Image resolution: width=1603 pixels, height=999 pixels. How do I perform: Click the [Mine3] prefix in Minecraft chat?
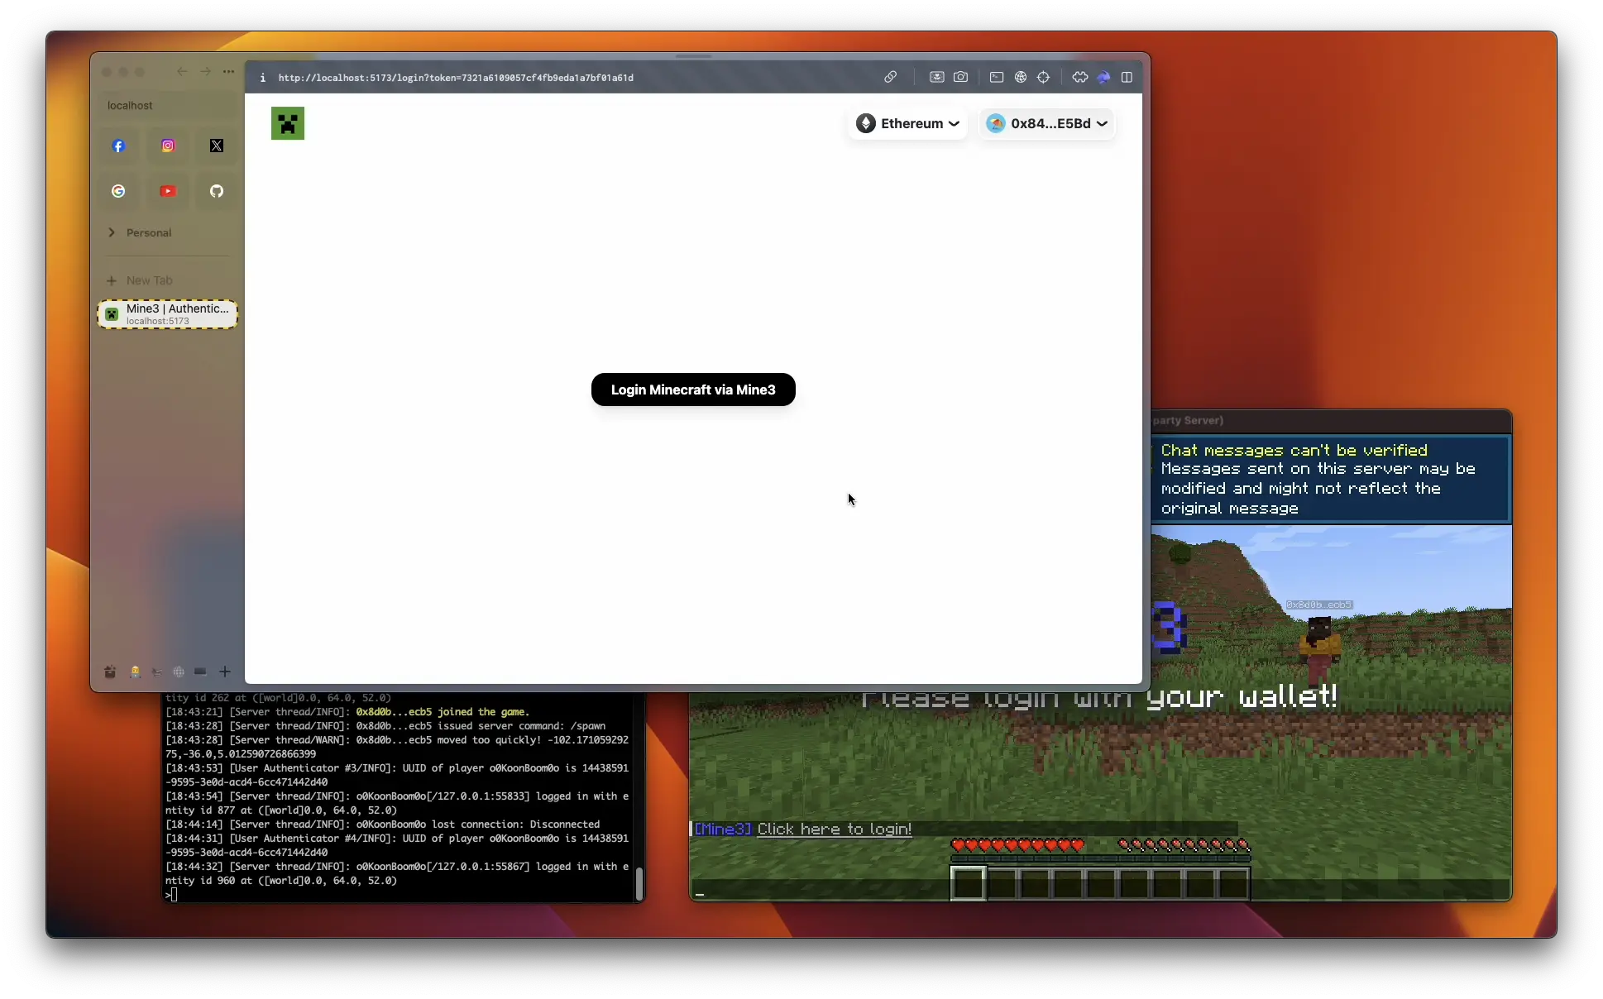(723, 829)
